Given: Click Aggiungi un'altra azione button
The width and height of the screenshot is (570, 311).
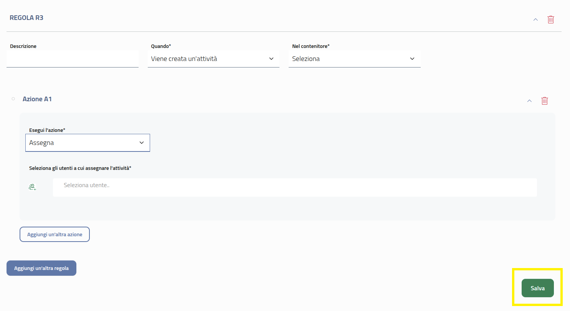Looking at the screenshot, I should [x=55, y=234].
